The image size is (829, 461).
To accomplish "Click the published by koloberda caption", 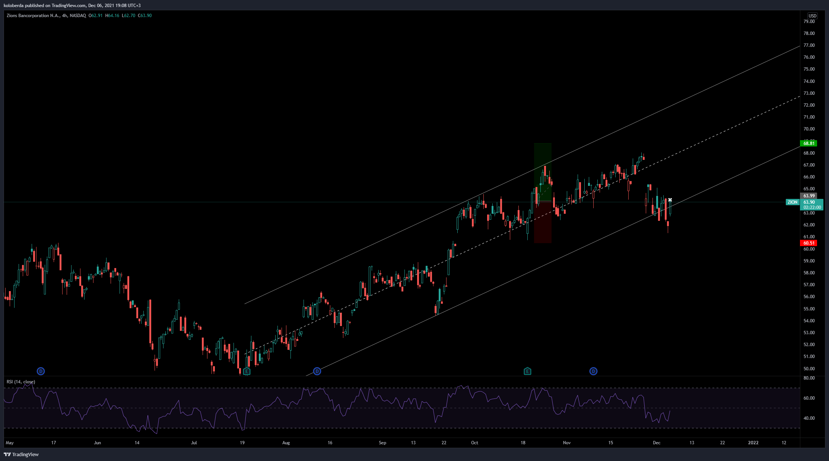I will point(72,6).
